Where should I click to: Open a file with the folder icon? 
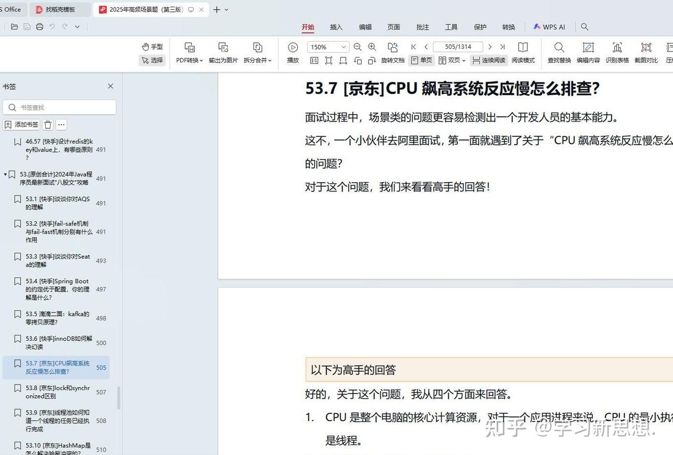[14, 27]
